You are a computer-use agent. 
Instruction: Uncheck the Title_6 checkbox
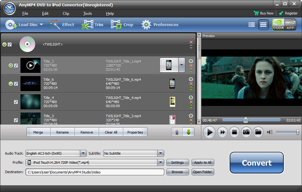[x=16, y=84]
